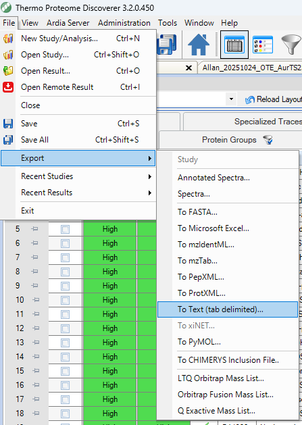Select Close in the File menu
Image resolution: width=302 pixels, height=425 pixels.
[x=78, y=105]
